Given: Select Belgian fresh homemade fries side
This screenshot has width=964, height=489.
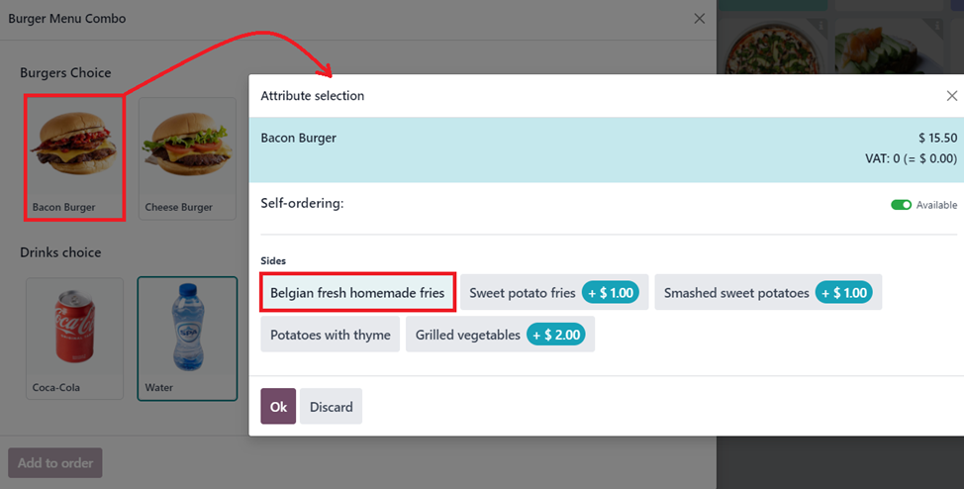Looking at the screenshot, I should click(357, 293).
